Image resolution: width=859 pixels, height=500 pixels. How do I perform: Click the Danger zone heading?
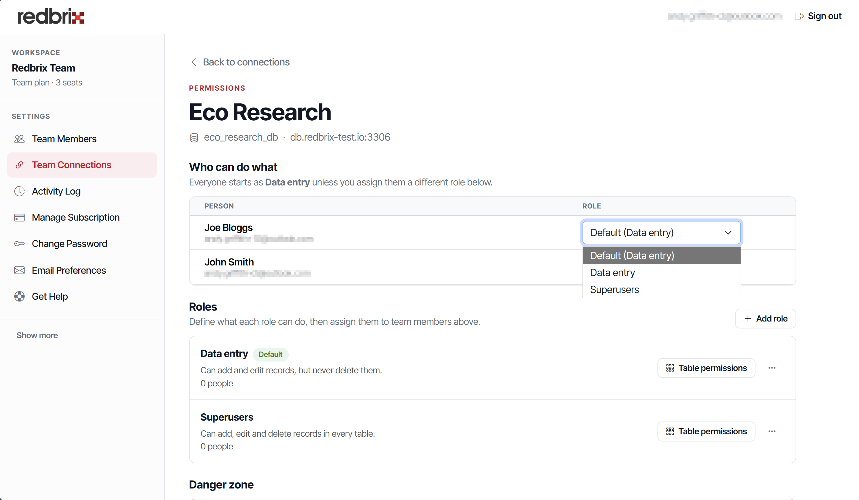(221, 484)
